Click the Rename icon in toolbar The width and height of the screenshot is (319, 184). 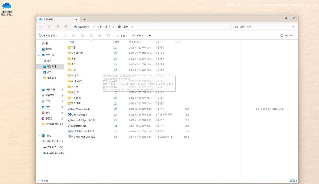[x=91, y=35]
